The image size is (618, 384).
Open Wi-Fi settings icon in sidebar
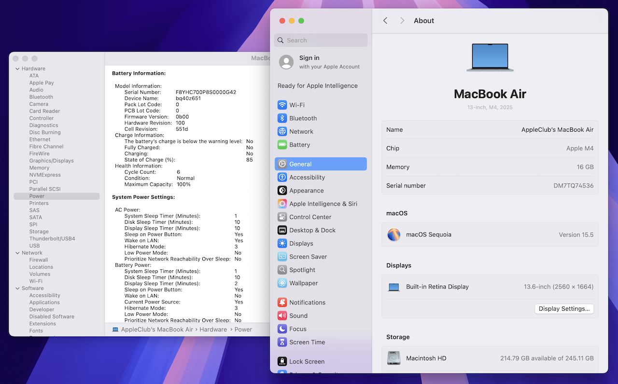(282, 105)
